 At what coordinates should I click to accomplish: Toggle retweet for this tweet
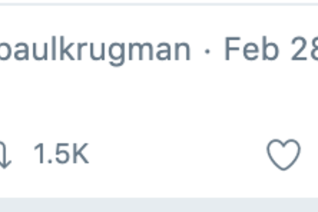click(x=4, y=155)
